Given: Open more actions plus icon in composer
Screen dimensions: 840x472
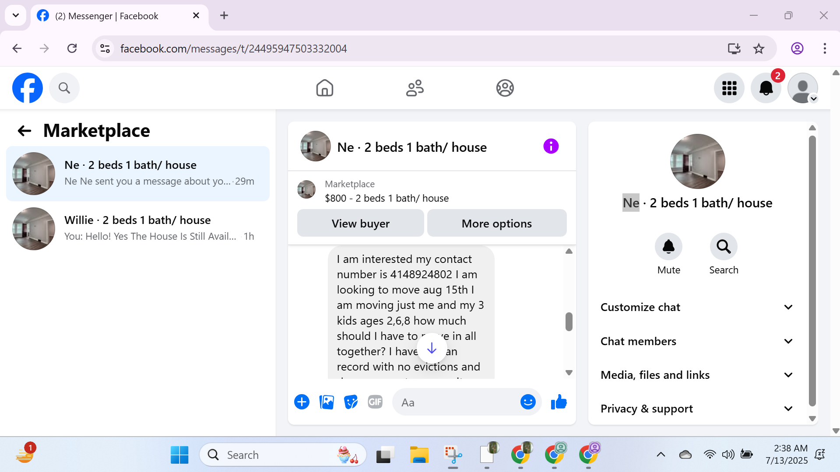Looking at the screenshot, I should (x=302, y=402).
